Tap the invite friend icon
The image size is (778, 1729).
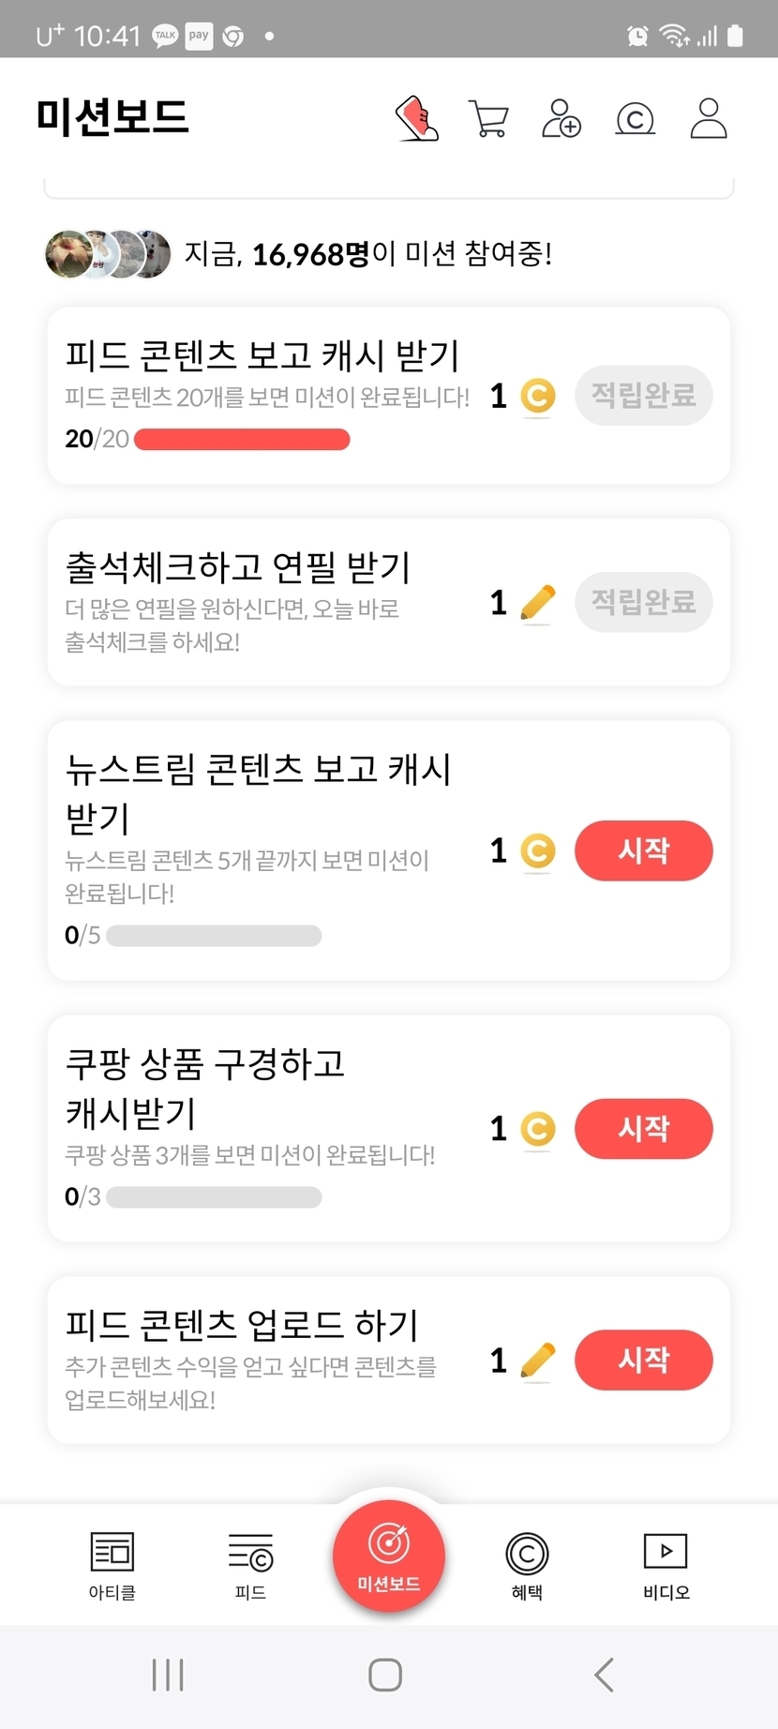[561, 119]
